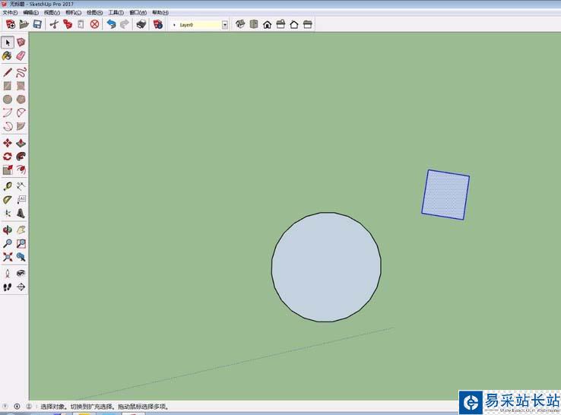Open the Draw (绘图) menu
The width and height of the screenshot is (561, 415).
(x=94, y=12)
